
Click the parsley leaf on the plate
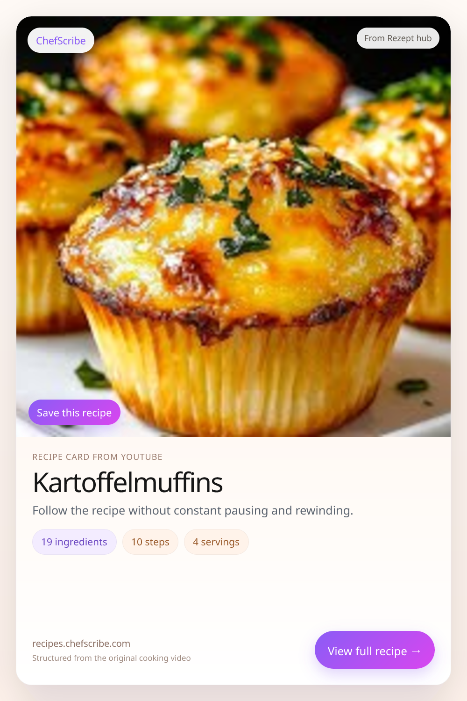point(91,374)
